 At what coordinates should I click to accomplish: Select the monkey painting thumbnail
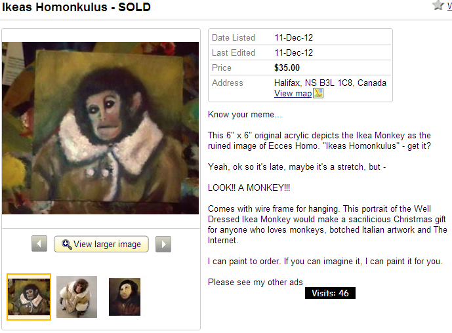click(29, 297)
